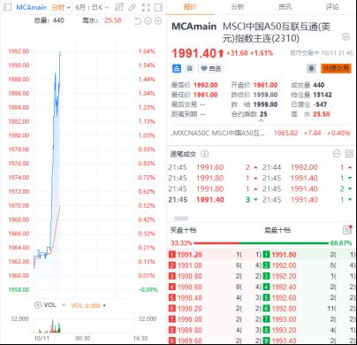Add MCAmain to 自选 watchlist
This screenshot has height=345, width=357.
pyautogui.click(x=210, y=69)
